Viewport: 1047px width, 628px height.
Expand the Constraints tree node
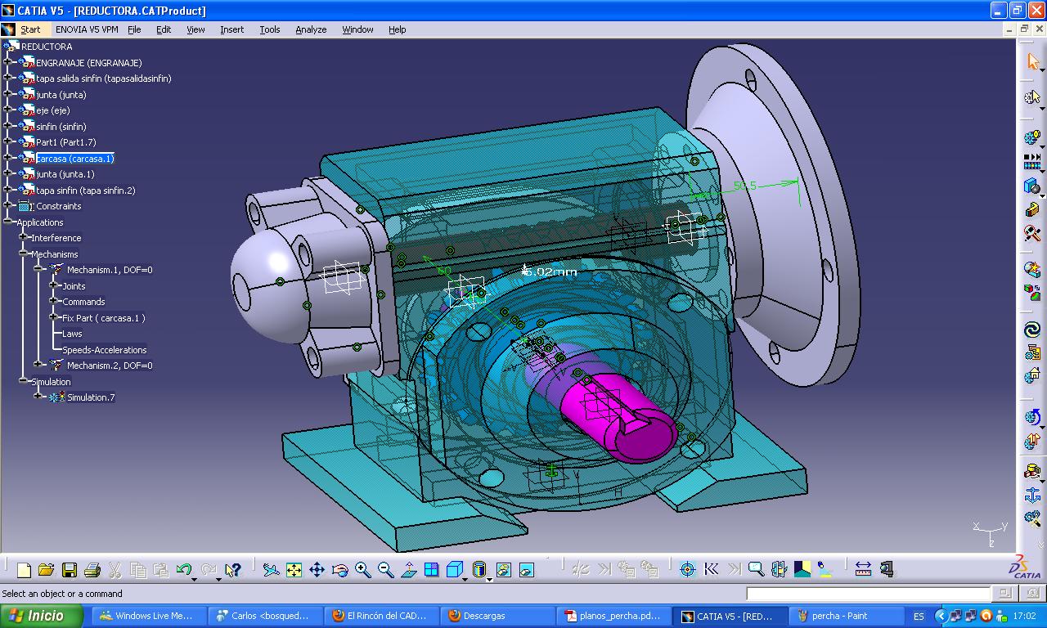pyautogui.click(x=8, y=206)
